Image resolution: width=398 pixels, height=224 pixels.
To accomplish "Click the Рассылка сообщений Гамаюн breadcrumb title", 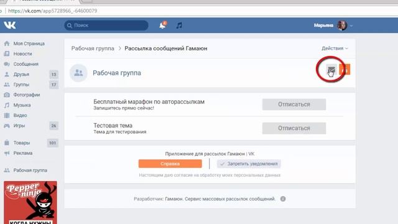I will 166,49.
